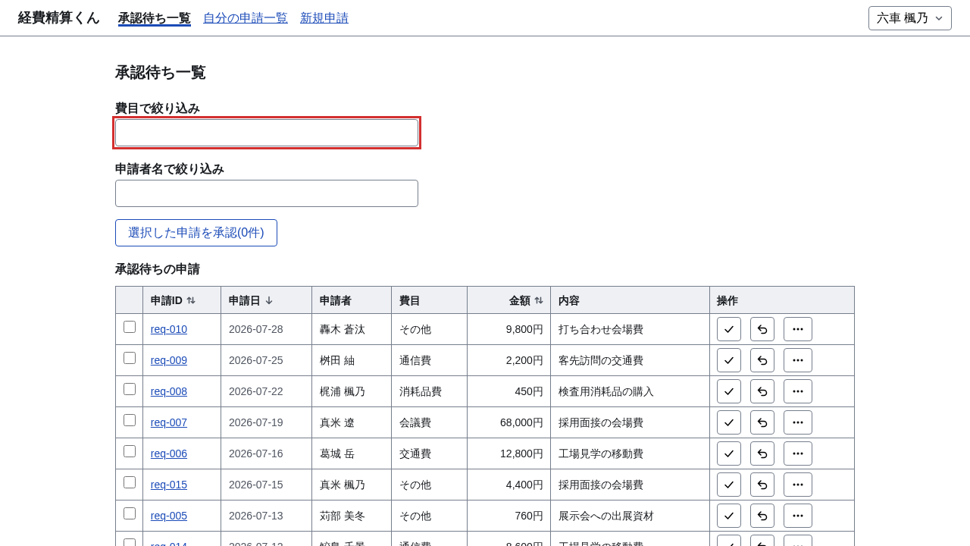This screenshot has height=546, width=970.
Task: Return request req-009 using the undo arrow
Action: point(762,360)
